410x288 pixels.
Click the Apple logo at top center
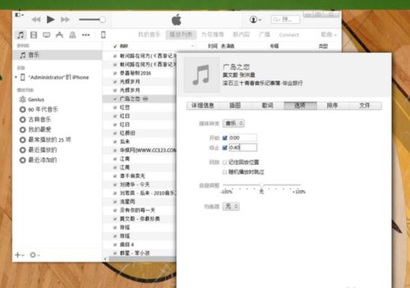(x=177, y=19)
